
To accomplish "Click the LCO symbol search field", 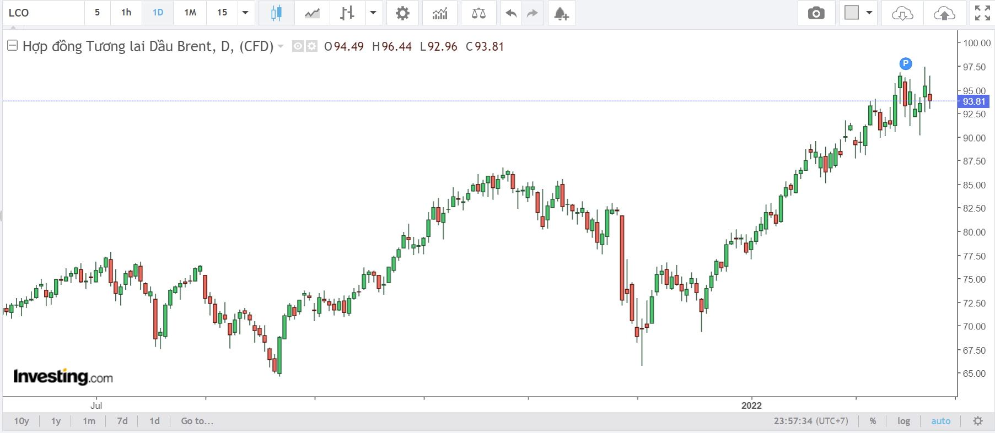I will click(x=44, y=13).
